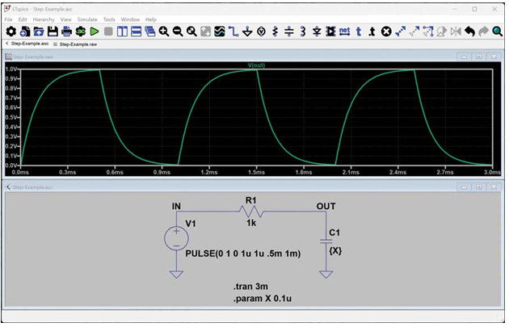Select the R1 resistor label

point(251,201)
